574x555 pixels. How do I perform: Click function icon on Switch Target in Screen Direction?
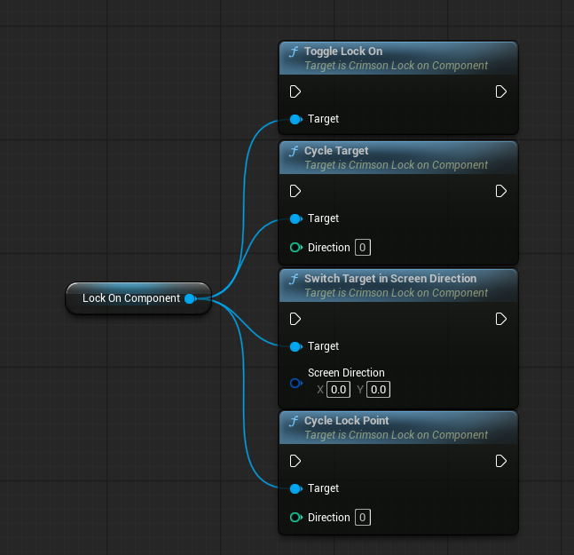click(294, 279)
